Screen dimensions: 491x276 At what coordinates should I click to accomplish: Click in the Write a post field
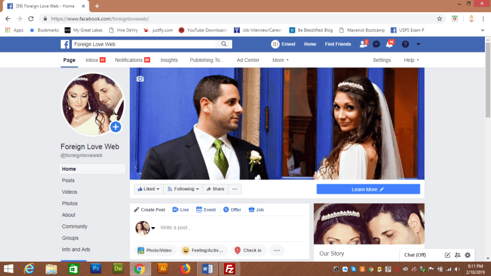pyautogui.click(x=232, y=228)
